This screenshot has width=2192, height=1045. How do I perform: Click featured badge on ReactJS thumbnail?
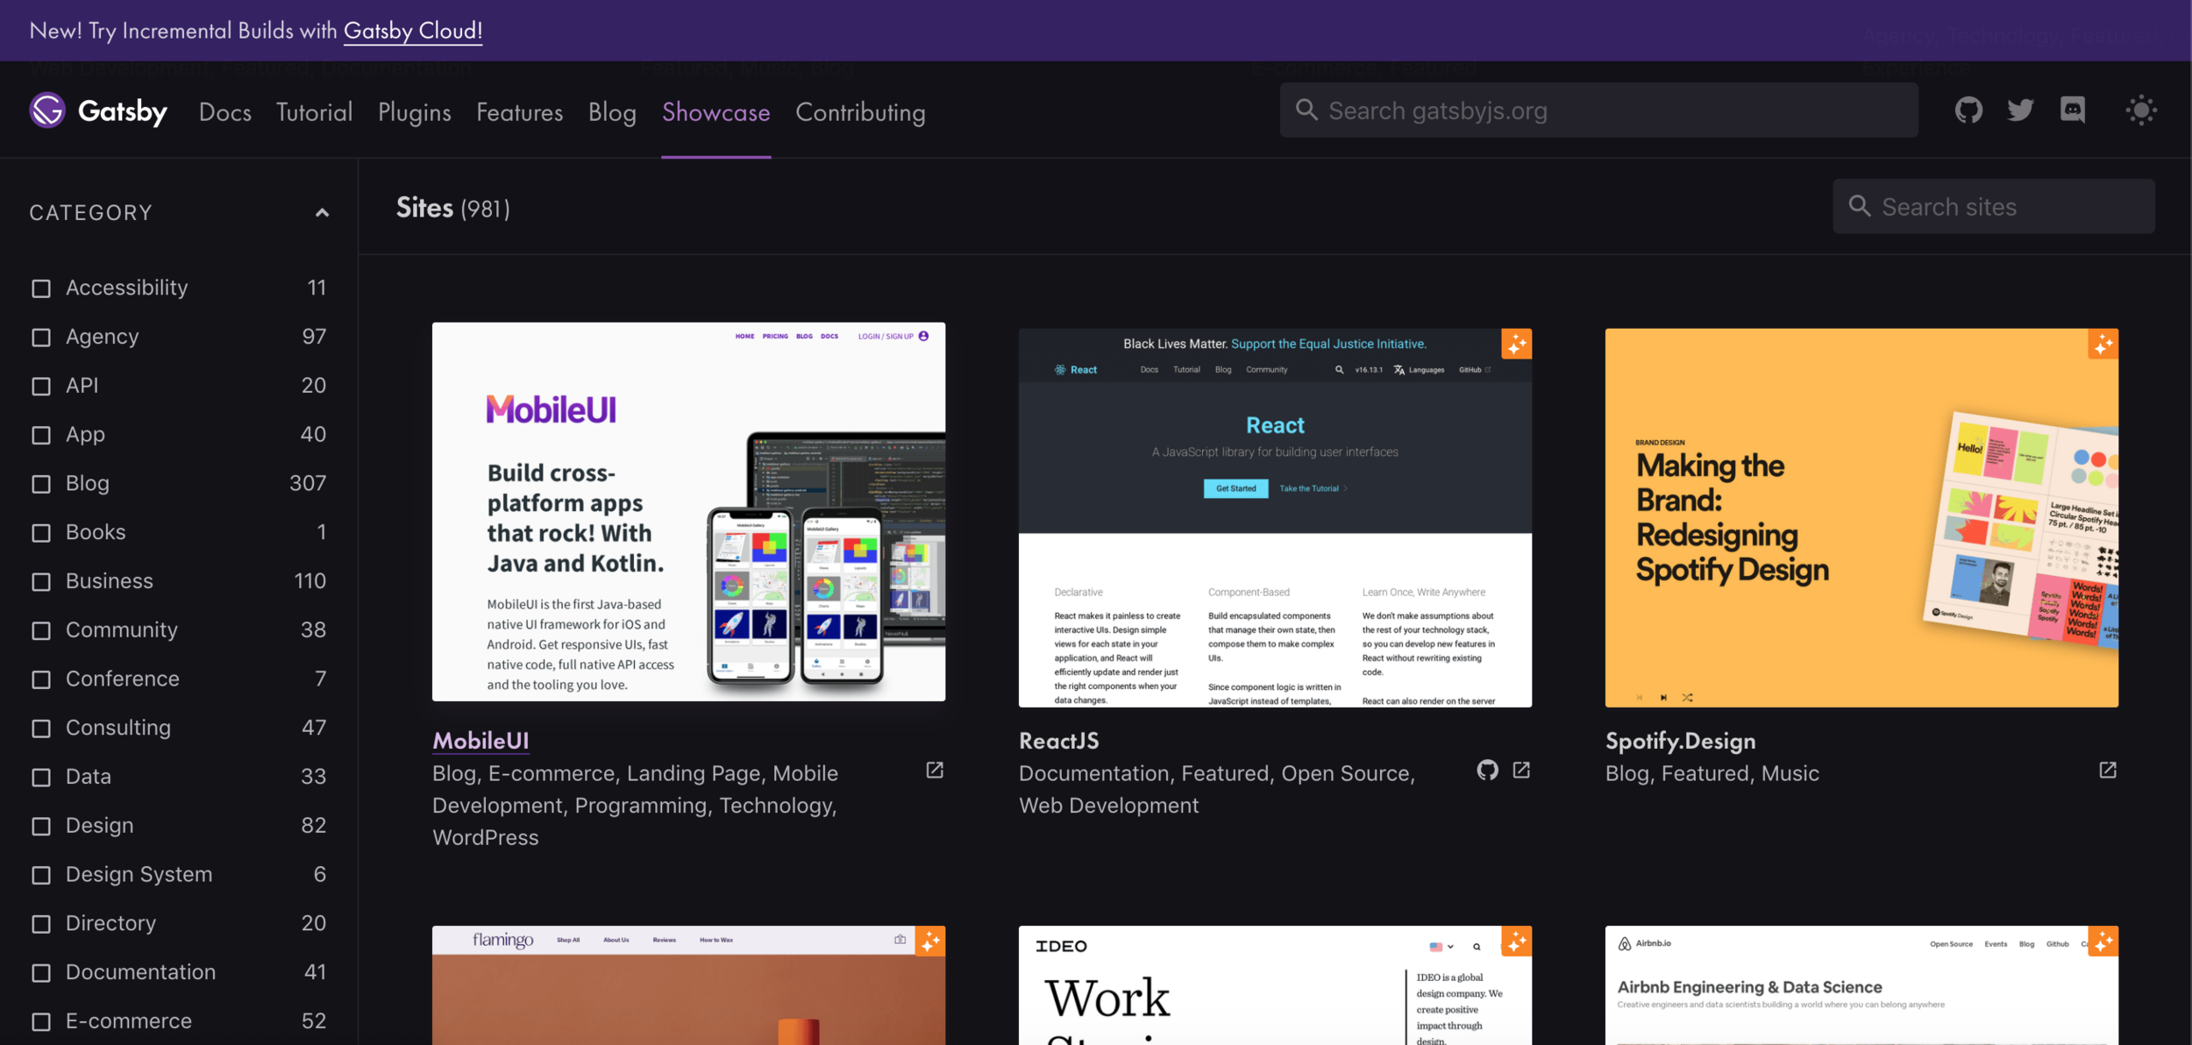1516,345
